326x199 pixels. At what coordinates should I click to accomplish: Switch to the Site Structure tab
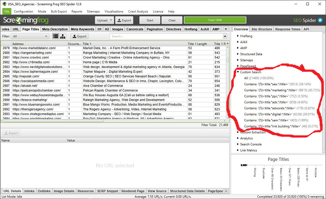262,29
